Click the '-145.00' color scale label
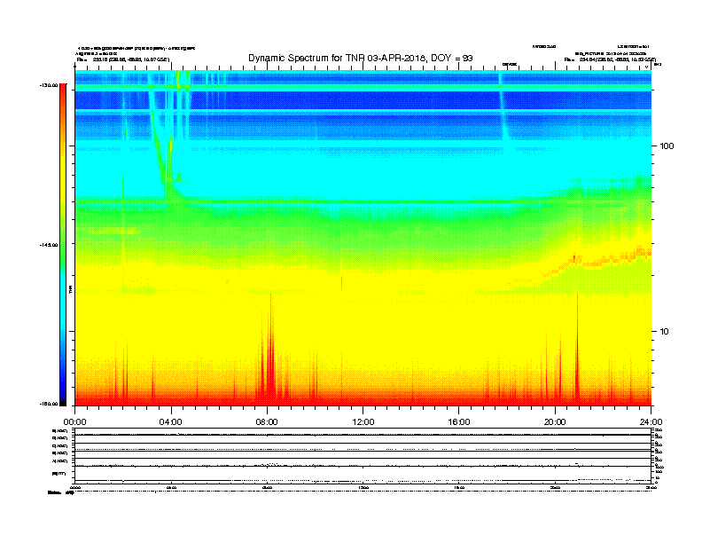The image size is (702, 543). (x=49, y=245)
